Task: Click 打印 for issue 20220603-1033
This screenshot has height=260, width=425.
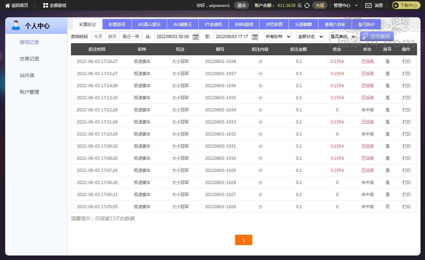Action: coord(407,122)
